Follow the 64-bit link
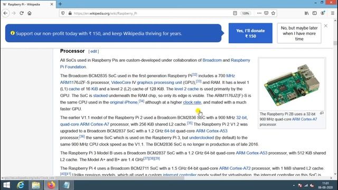Viewport: 338px width, 190px height. coord(170,131)
